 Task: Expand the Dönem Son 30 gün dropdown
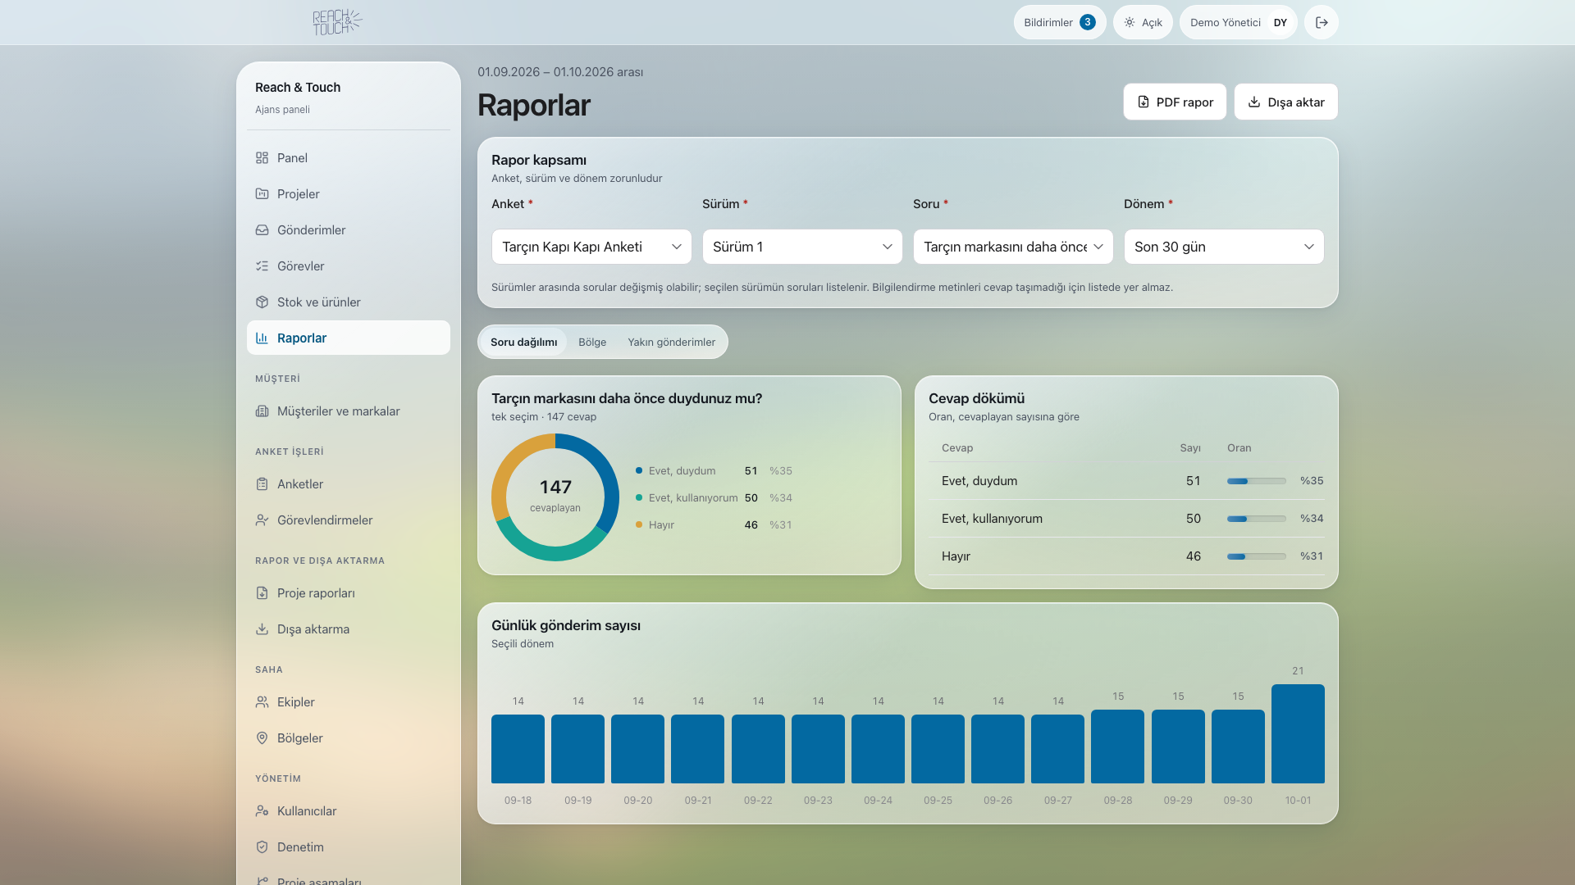pos(1224,247)
